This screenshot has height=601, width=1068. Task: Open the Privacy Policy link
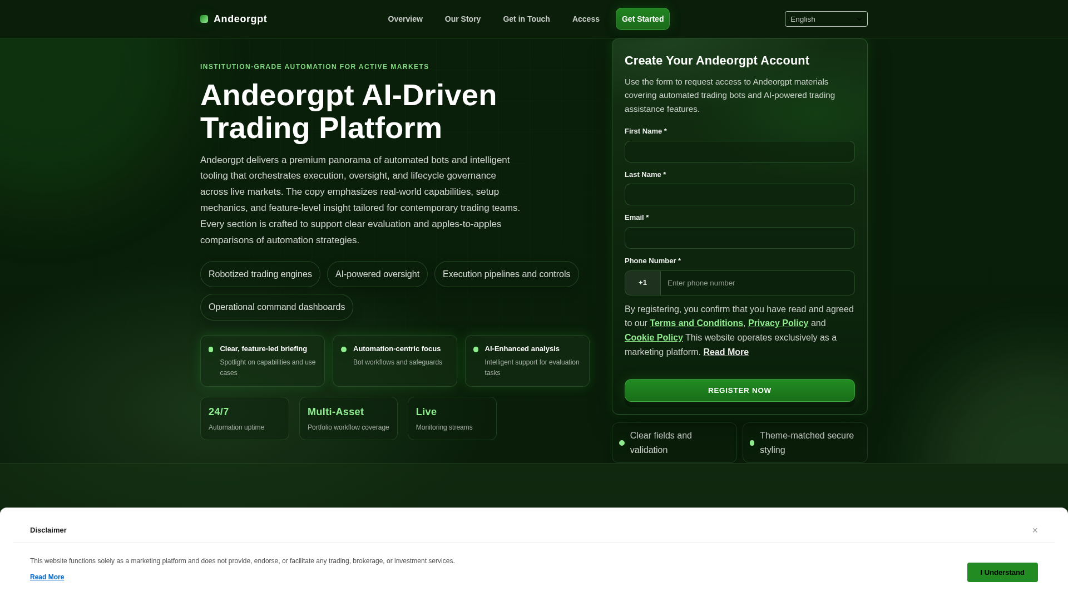[x=778, y=323]
